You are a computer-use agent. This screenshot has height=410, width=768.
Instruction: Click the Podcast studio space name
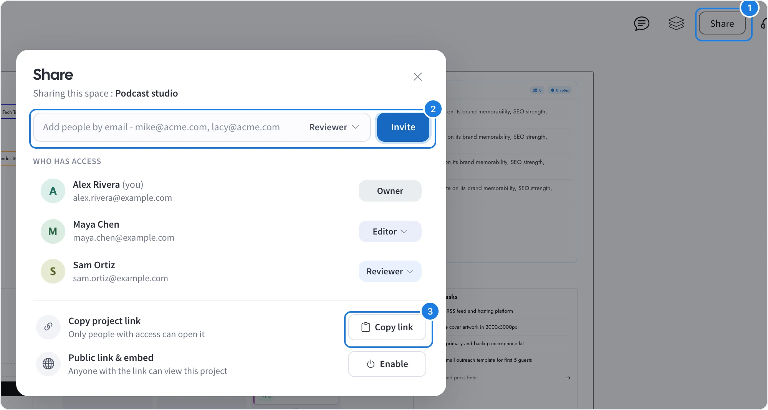point(146,93)
